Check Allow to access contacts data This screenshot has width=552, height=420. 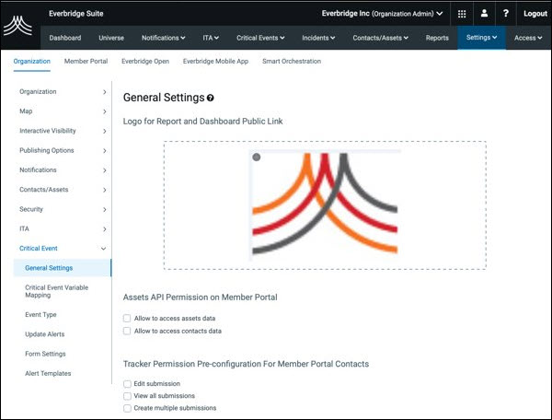click(127, 331)
